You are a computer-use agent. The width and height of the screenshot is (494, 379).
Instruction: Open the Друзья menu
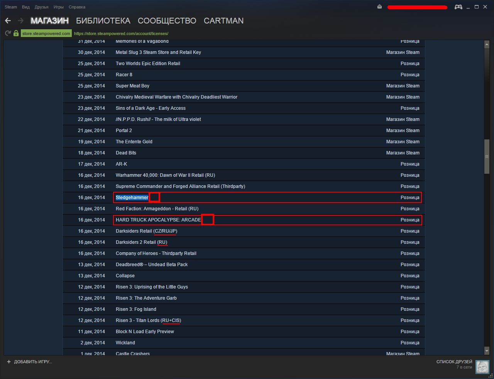(x=41, y=7)
